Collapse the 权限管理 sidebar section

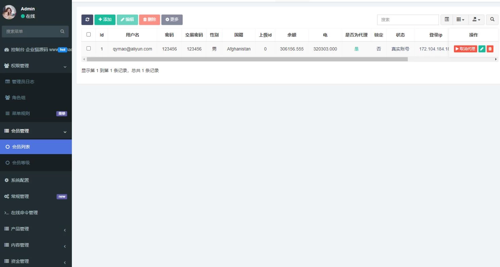(x=20, y=66)
